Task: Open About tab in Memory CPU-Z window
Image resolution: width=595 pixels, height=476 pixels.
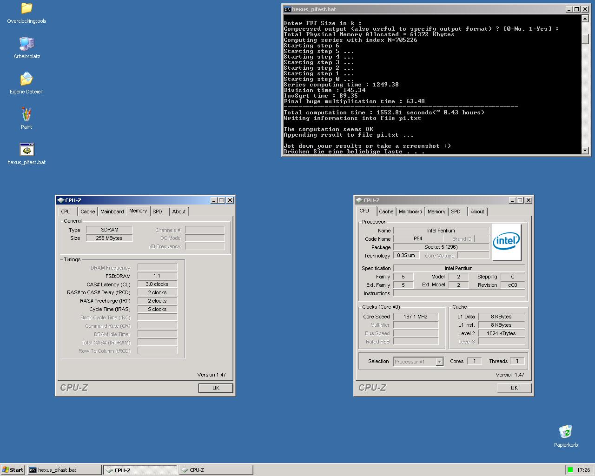Action: pos(179,212)
